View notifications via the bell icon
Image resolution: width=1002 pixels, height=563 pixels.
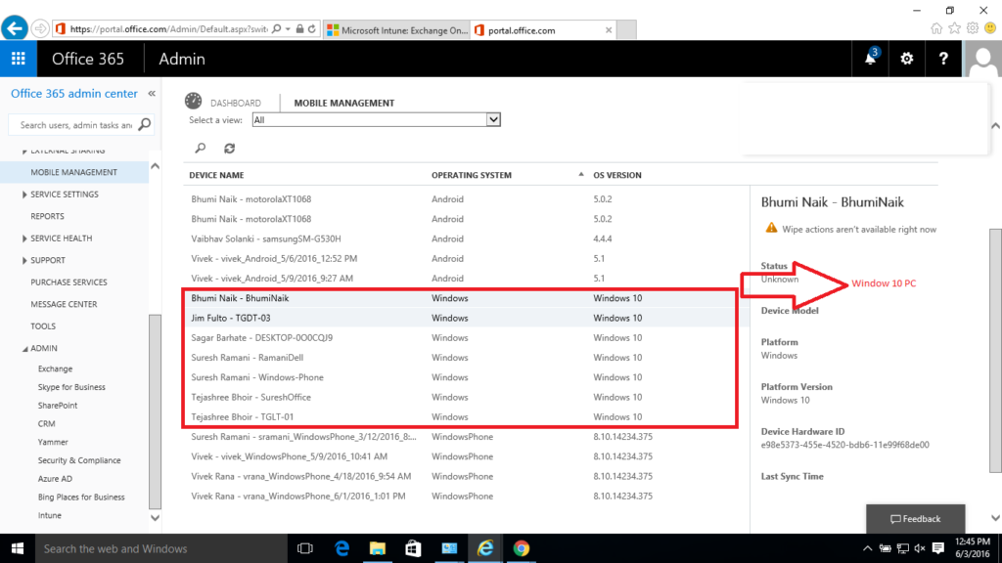click(869, 59)
